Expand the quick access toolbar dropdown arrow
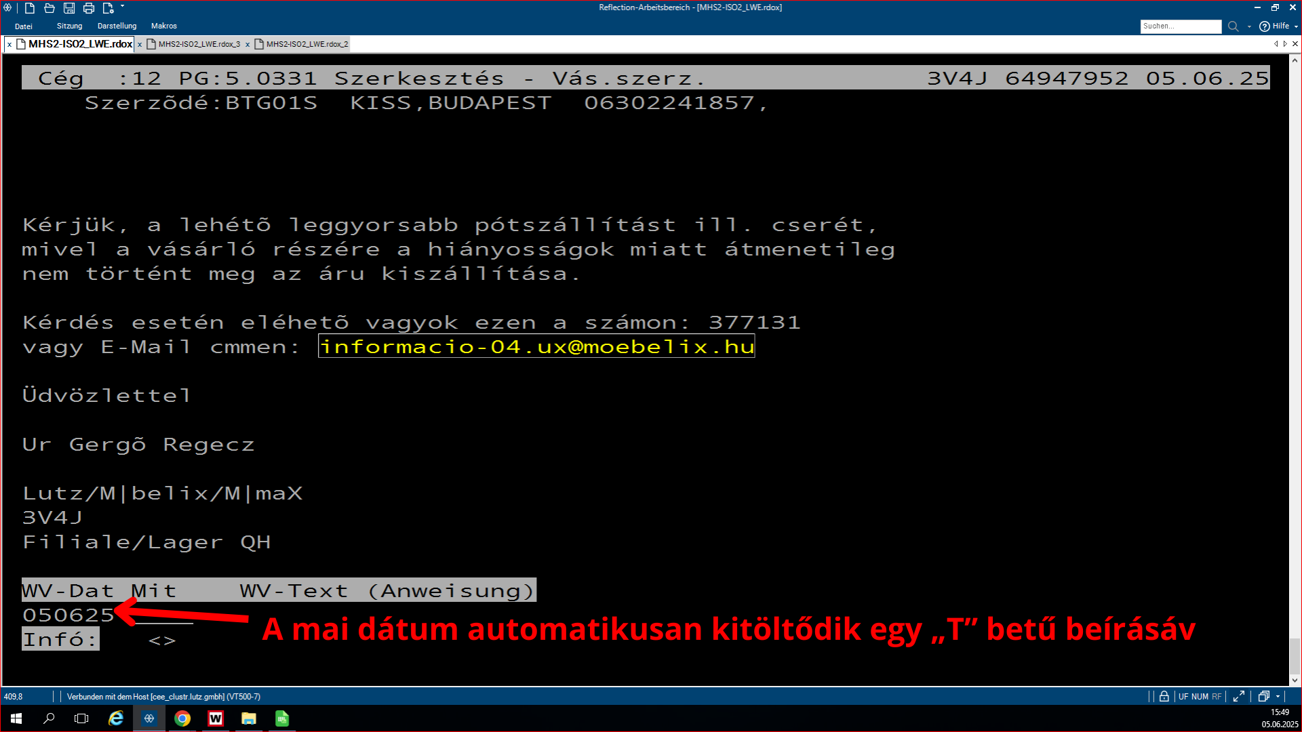The image size is (1302, 732). [x=123, y=7]
